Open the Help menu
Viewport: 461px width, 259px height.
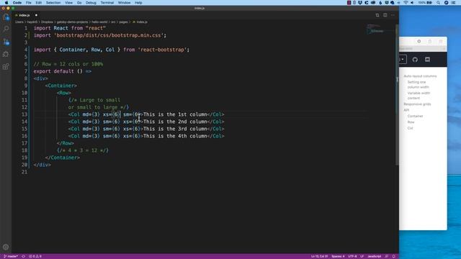point(138,3)
